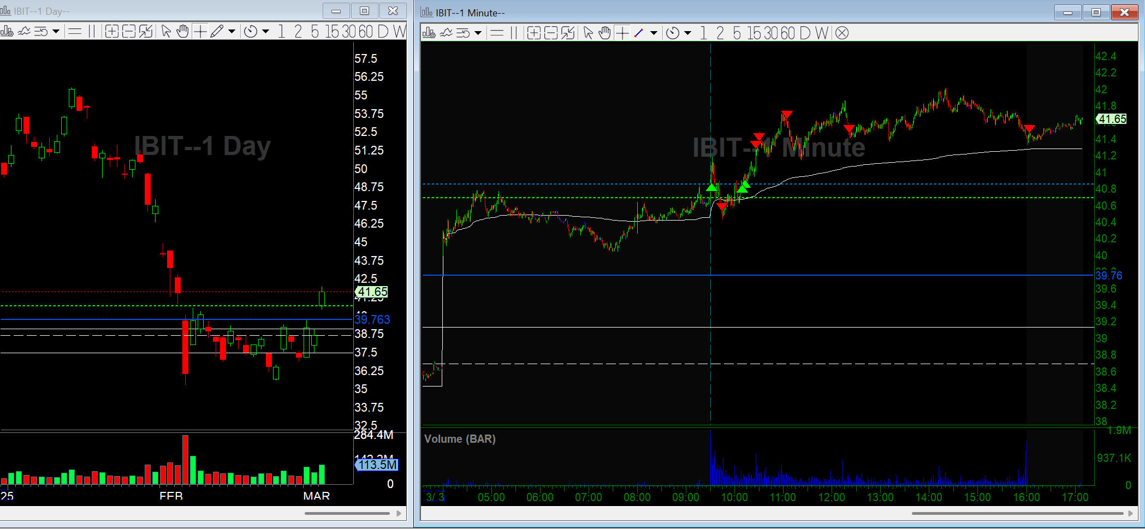Click the reset list icon in the Day chart

point(41,32)
